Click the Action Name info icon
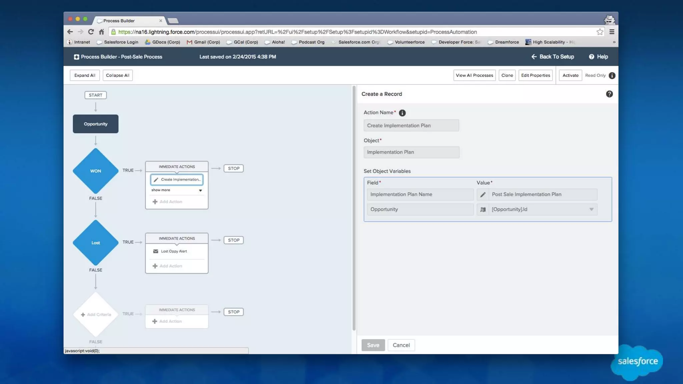Viewport: 683px width, 384px height. (x=402, y=113)
